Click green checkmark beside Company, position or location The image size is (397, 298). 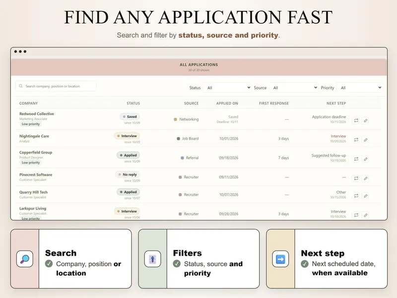[x=49, y=264]
